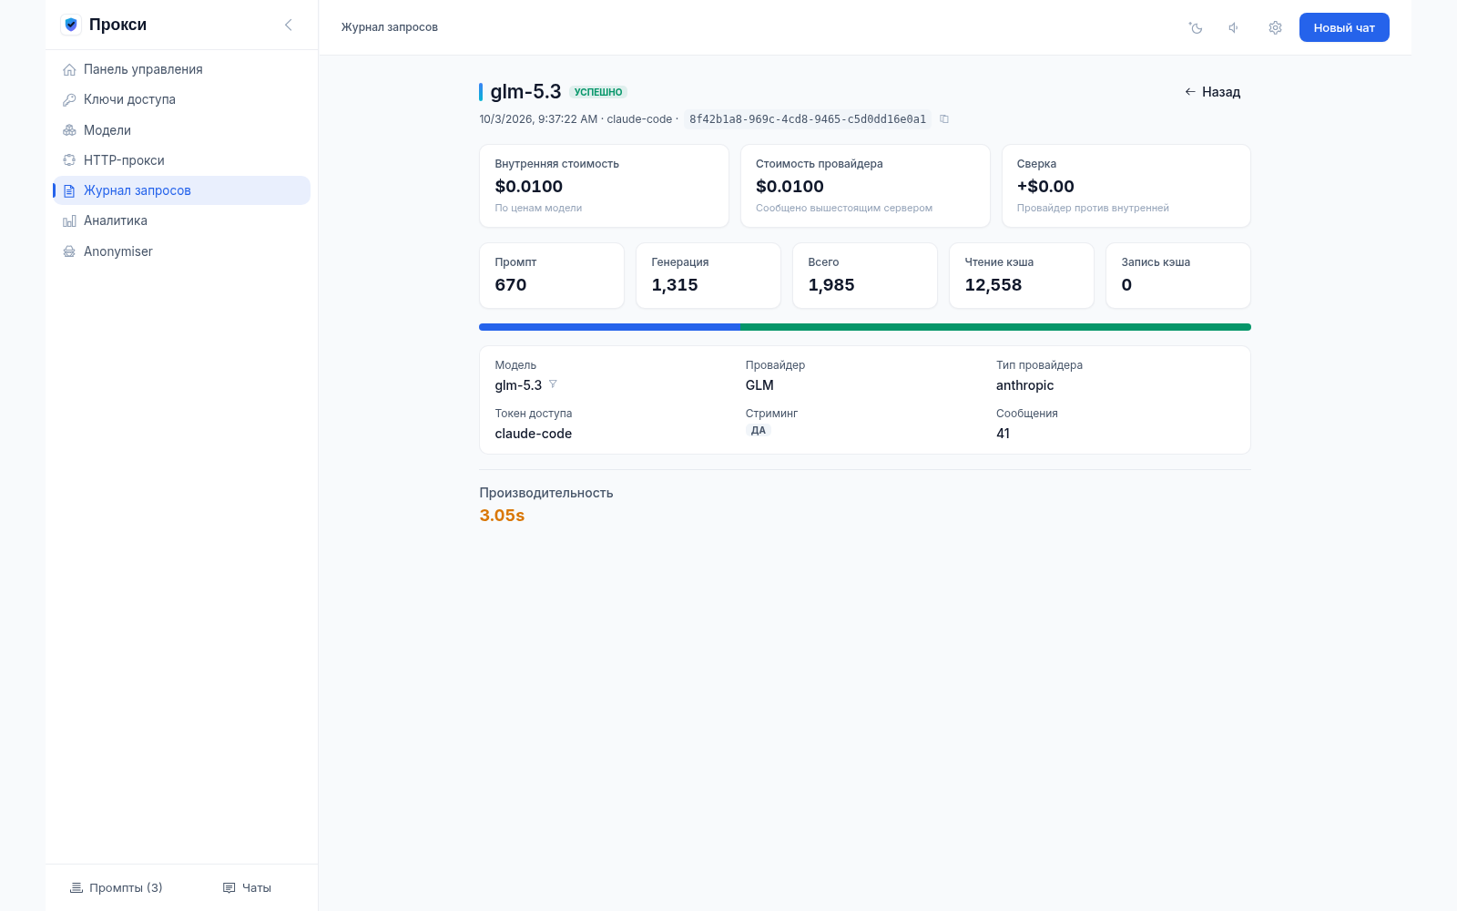1457x911 pixels.
Task: Open Промпты (3) at sidebar bottom
Action: pos(117,887)
